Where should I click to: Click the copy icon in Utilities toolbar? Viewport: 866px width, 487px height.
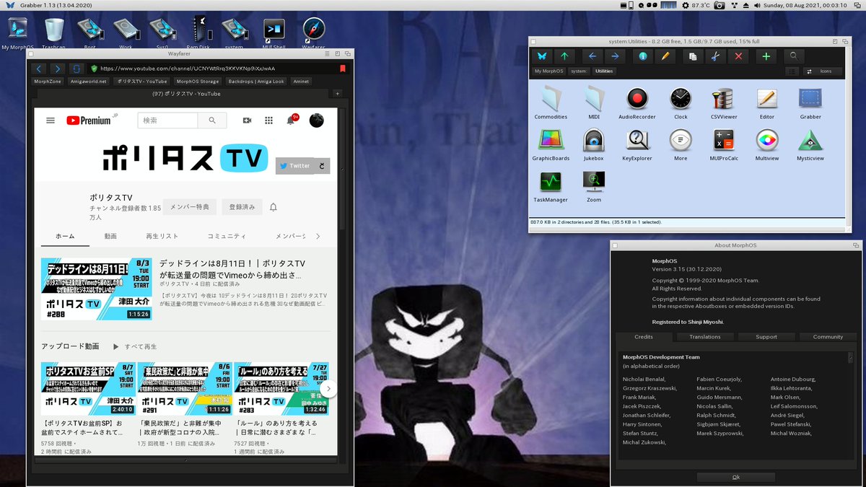click(693, 56)
